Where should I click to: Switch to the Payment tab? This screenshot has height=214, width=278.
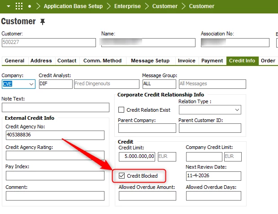[212, 61]
